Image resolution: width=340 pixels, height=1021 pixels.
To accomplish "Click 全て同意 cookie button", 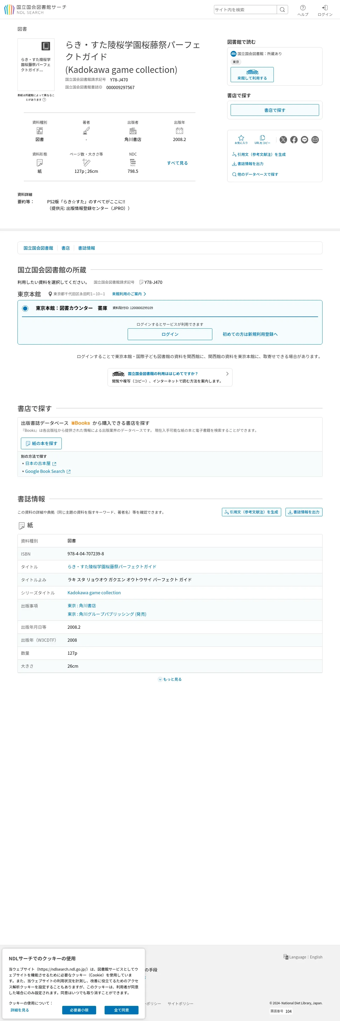I will coord(122,1010).
